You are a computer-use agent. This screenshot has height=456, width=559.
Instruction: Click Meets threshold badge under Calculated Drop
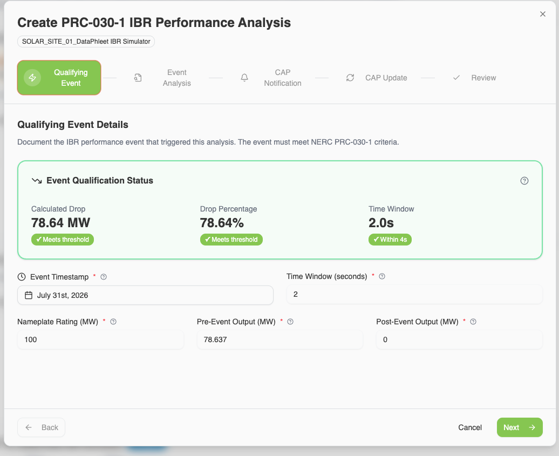coord(63,240)
